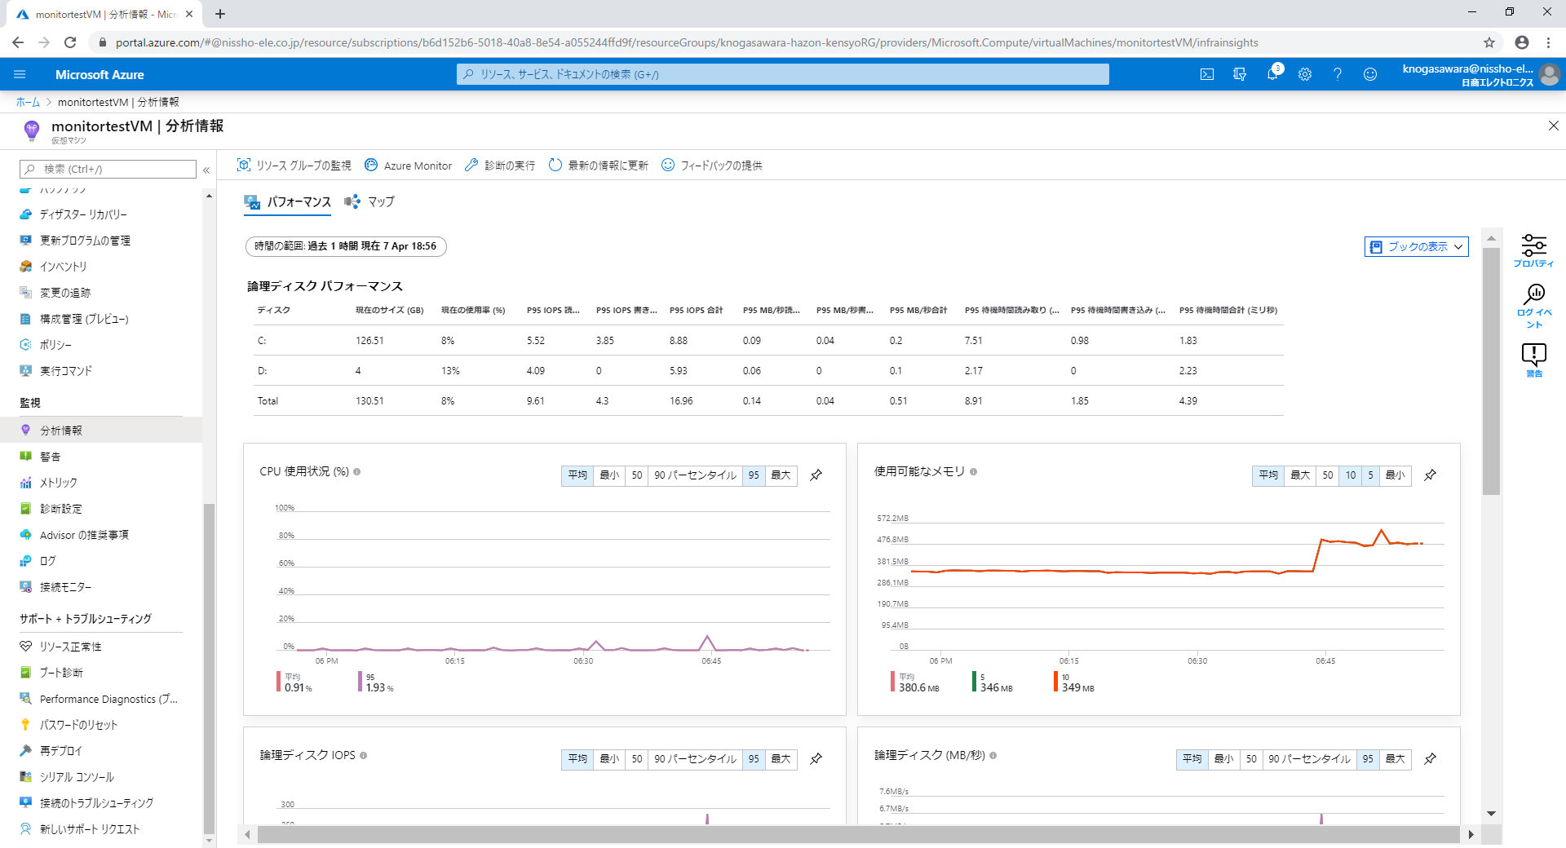1566x848 pixels.
Task: Open メトリック in the sidebar
Action: coord(59,483)
